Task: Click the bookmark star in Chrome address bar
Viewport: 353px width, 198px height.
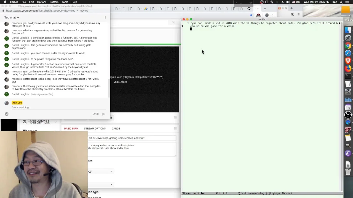Action: point(251,15)
